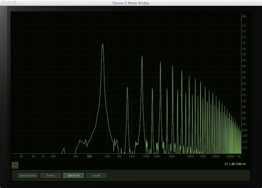Viewport: 262px width, 188px height.
Task: Click the -10 dB scale label
Action: point(244,25)
